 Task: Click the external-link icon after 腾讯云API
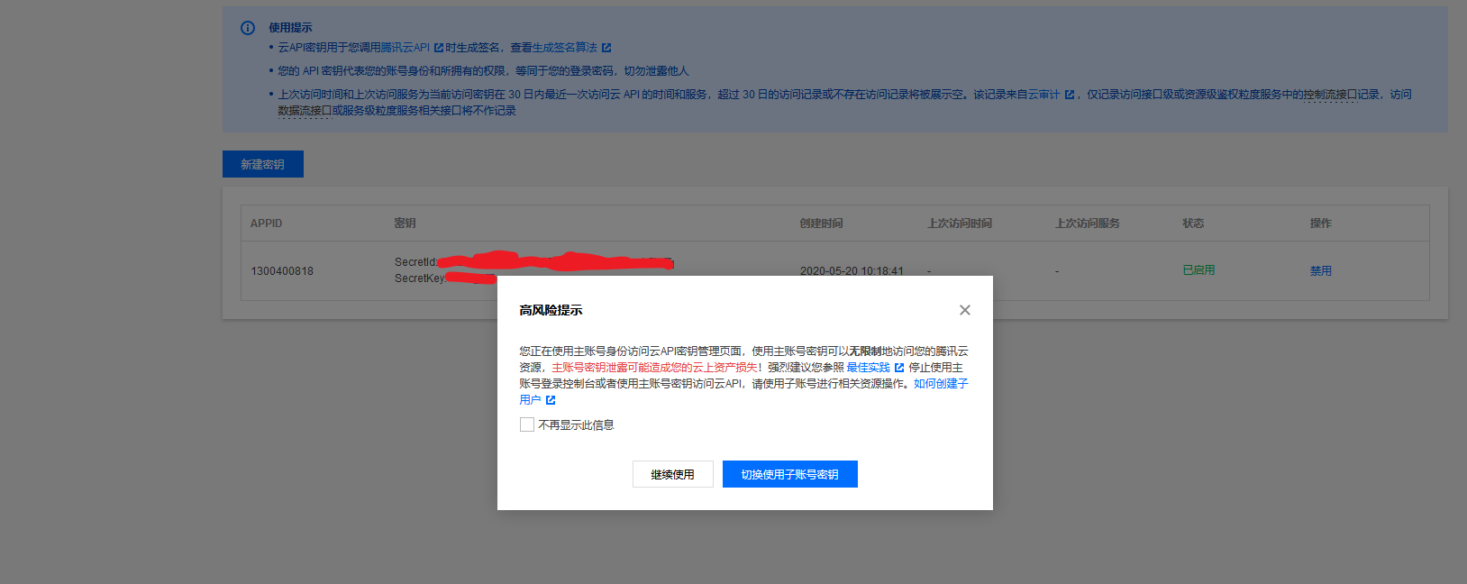(x=439, y=48)
